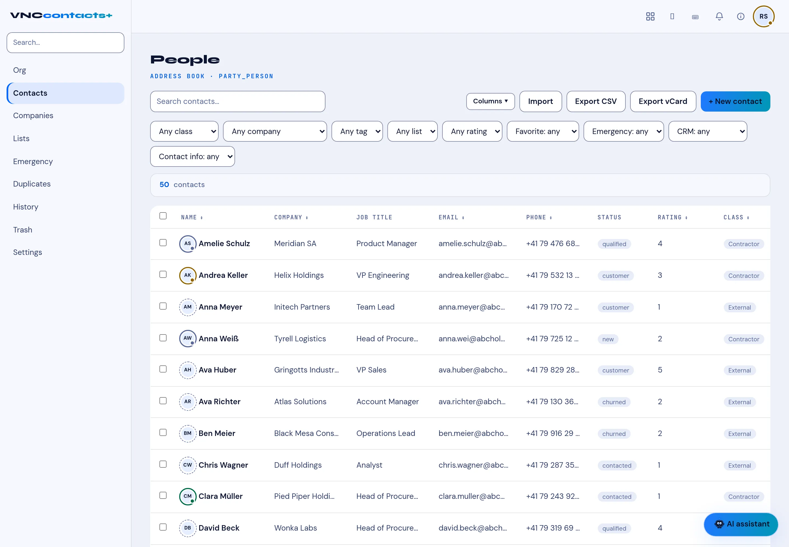Sort by the COMPANY column header
The width and height of the screenshot is (789, 547).
(x=291, y=217)
